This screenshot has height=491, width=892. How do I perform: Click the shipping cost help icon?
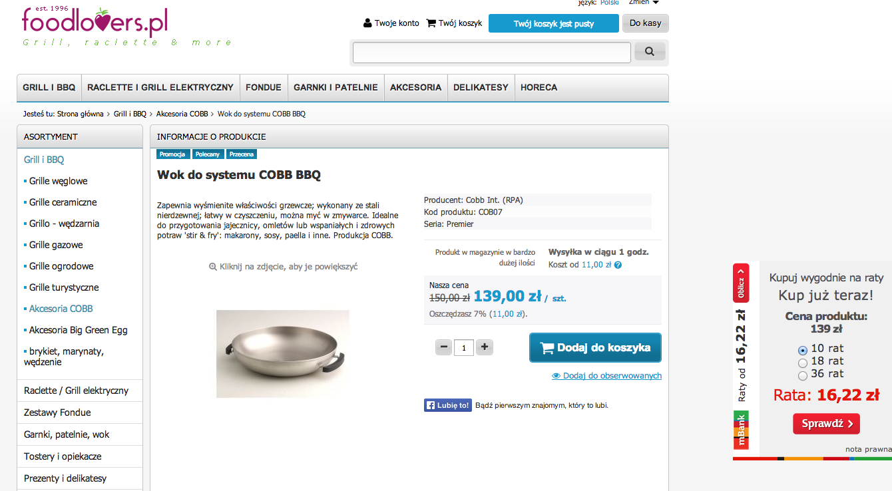click(x=618, y=265)
